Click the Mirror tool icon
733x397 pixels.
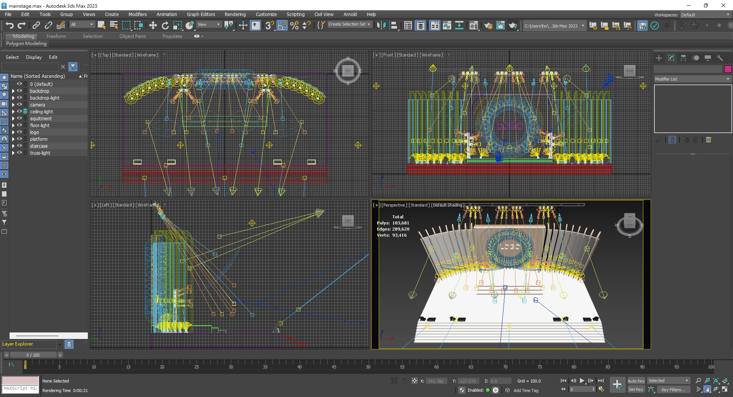click(381, 26)
